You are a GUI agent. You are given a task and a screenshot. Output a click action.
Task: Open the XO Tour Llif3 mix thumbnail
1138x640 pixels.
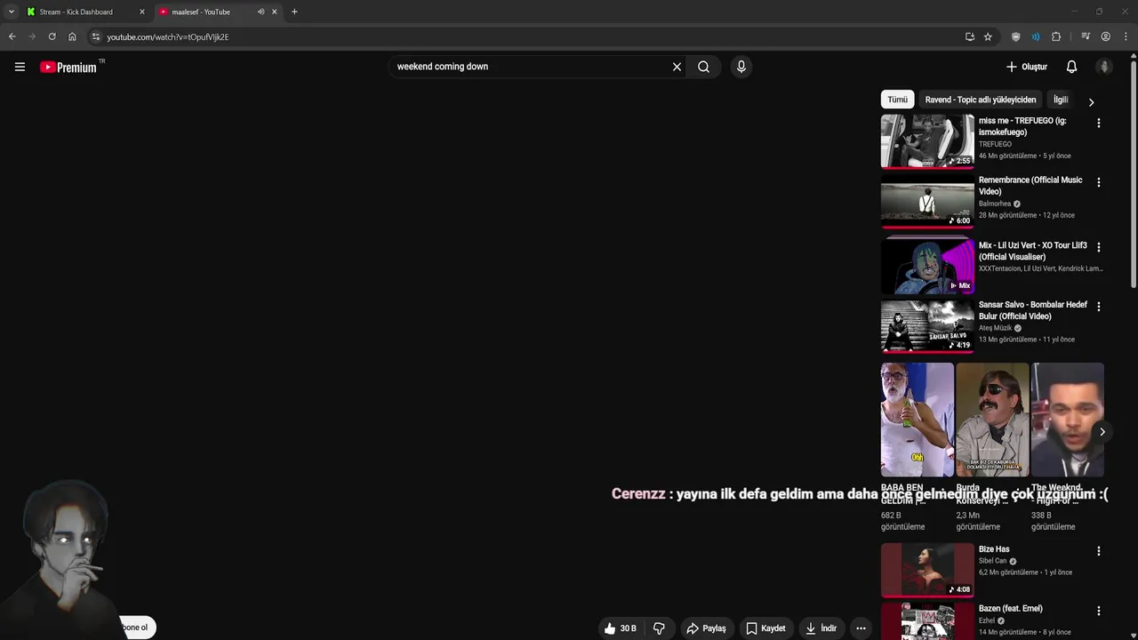coord(927,266)
